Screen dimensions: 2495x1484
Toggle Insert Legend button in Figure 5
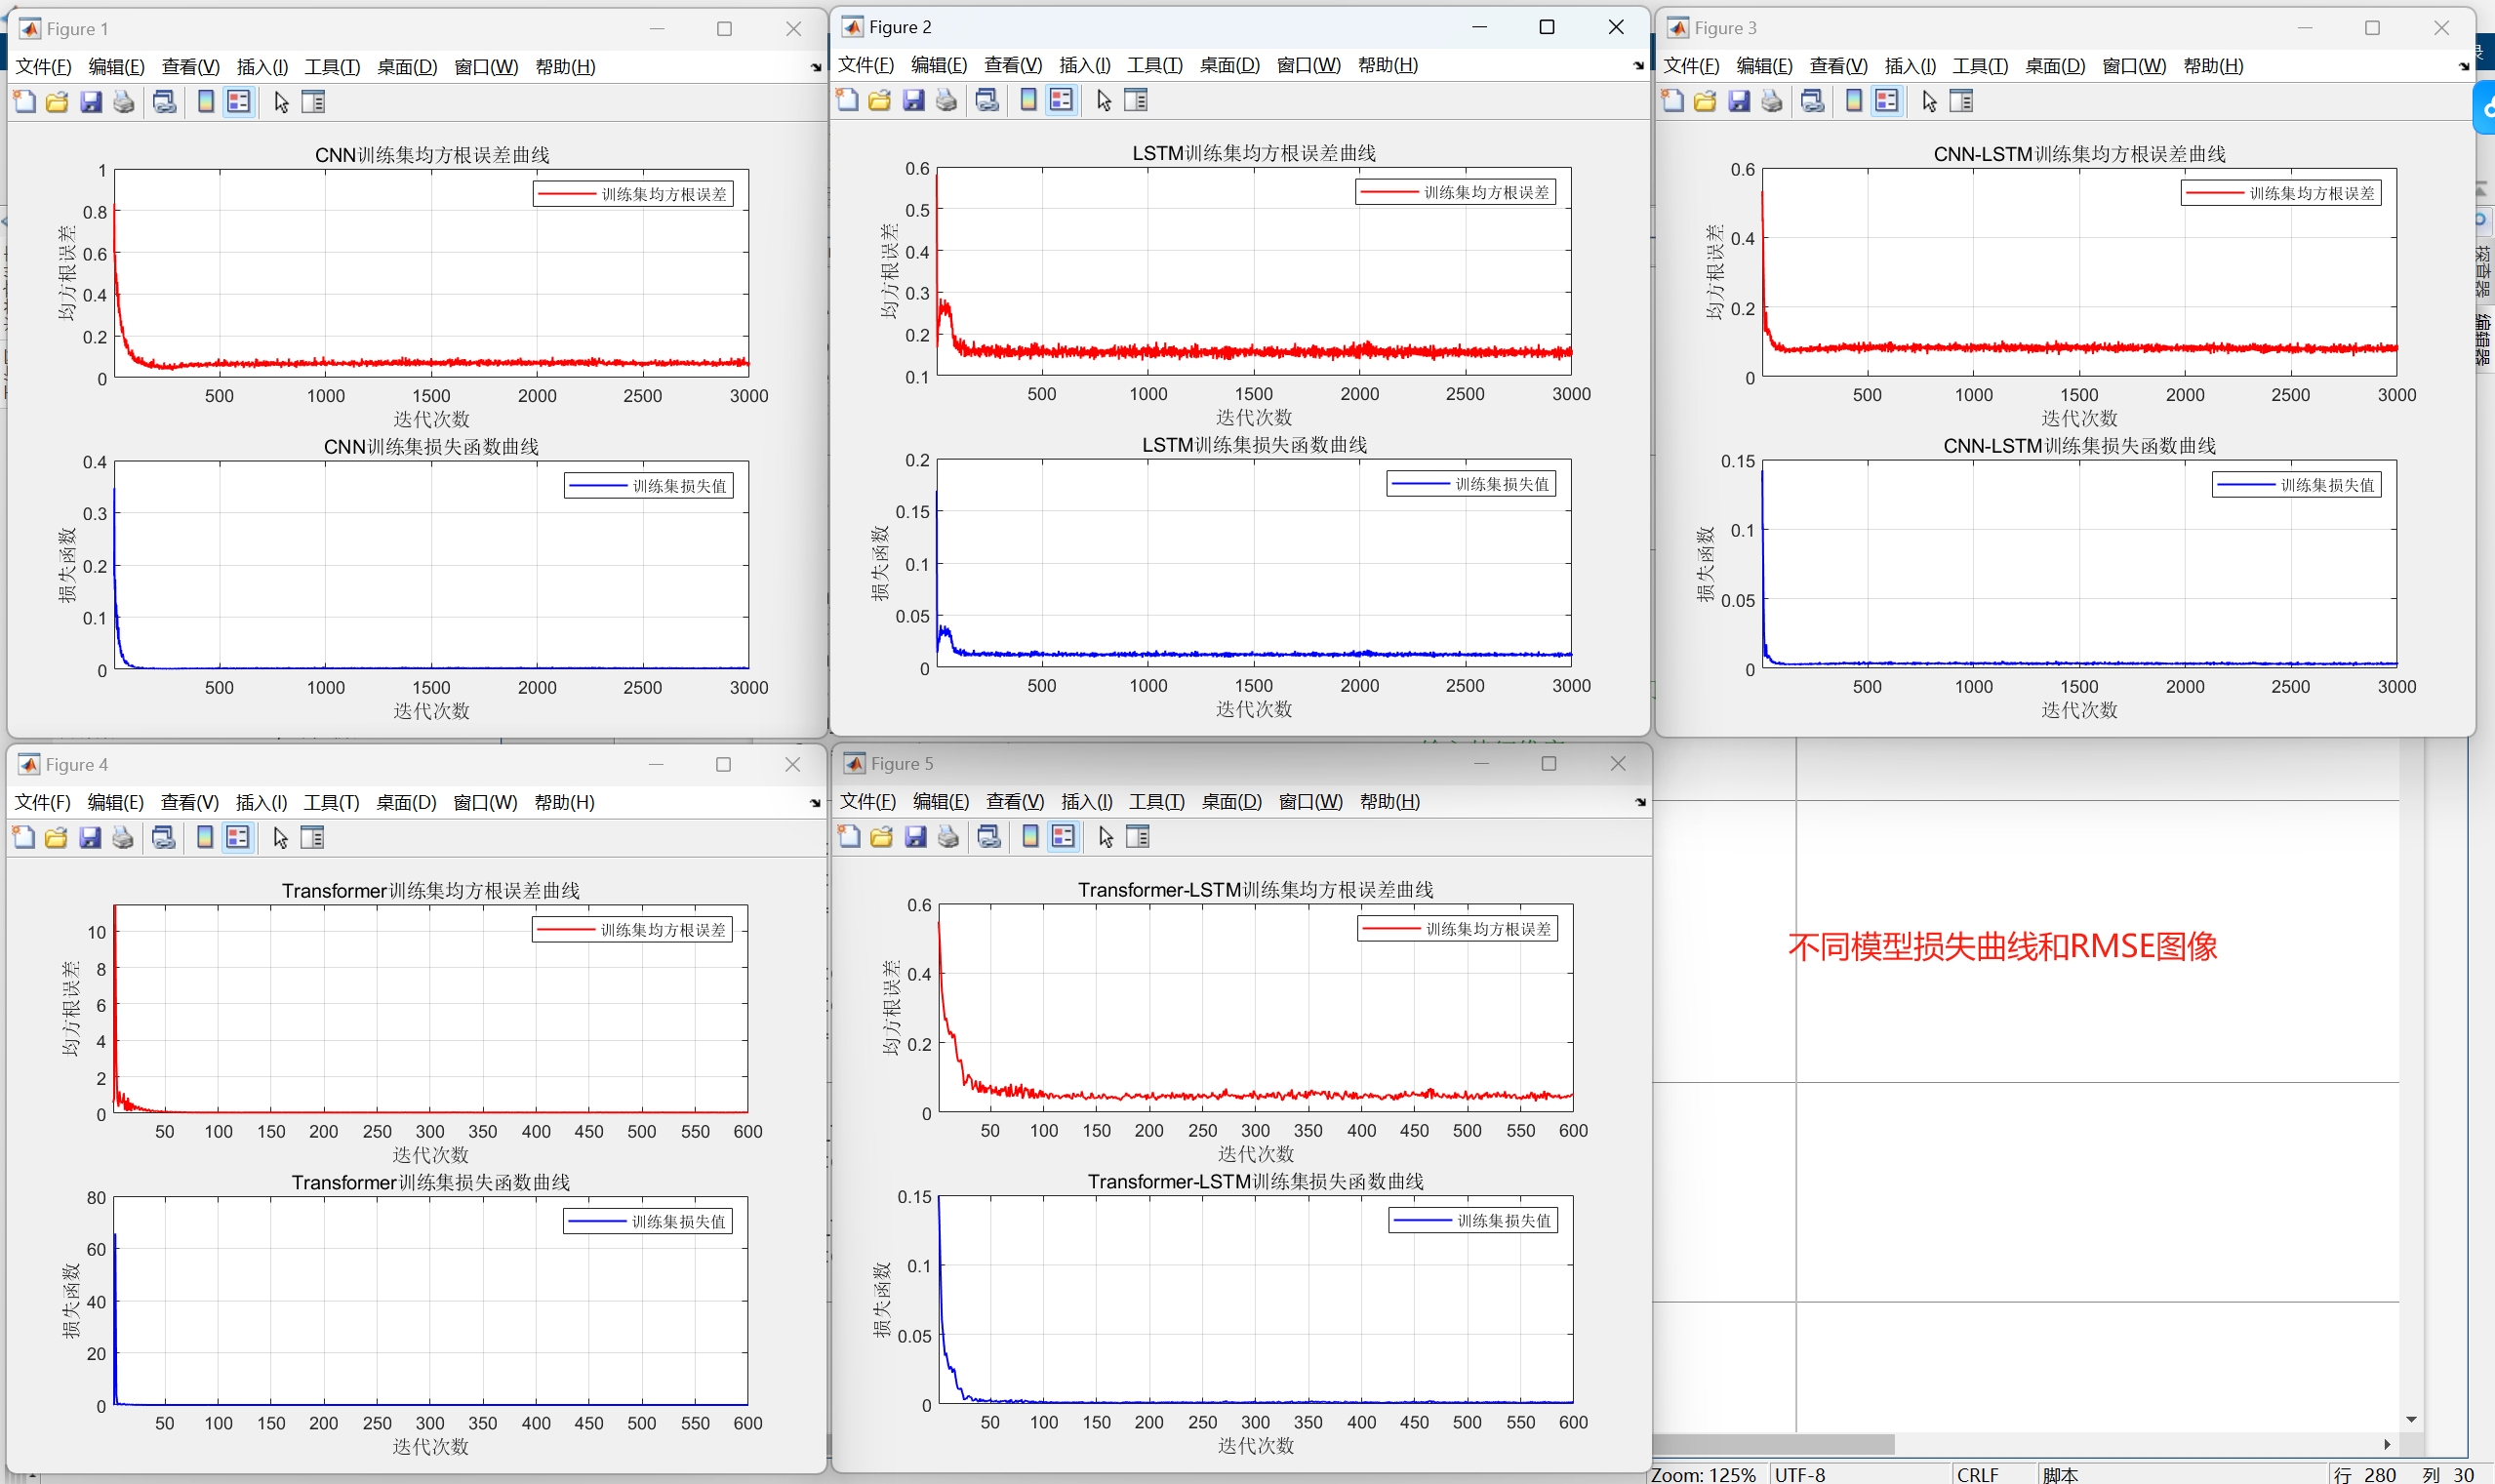1063,837
